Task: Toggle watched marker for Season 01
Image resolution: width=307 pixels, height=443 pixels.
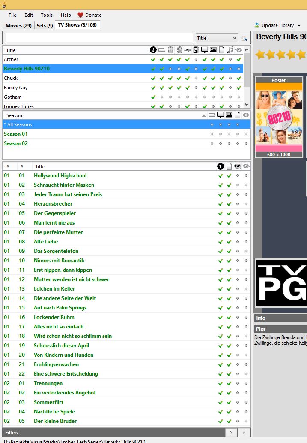Action: (x=246, y=134)
